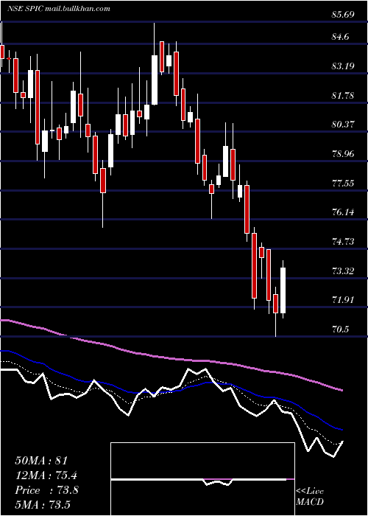
Task: Click the 76.14 price axis label
Action: tap(344, 212)
